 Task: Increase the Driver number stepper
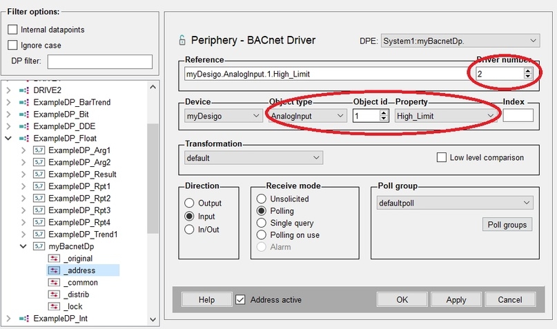tap(528, 70)
